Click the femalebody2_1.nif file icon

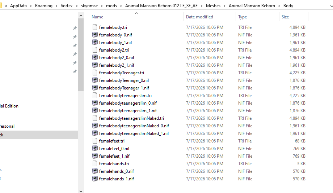click(x=95, y=65)
